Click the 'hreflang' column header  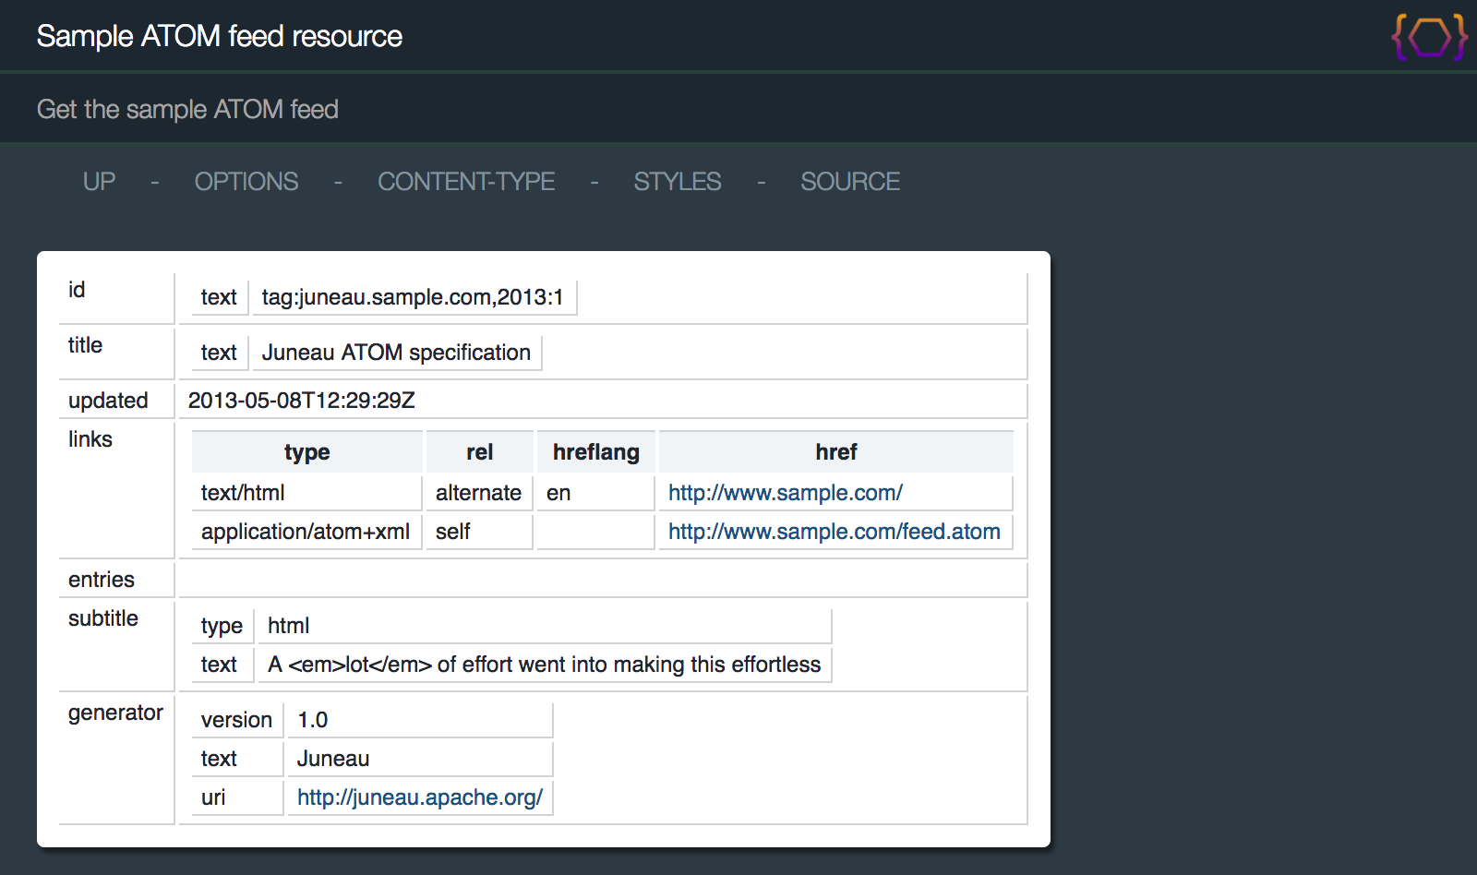[595, 452]
